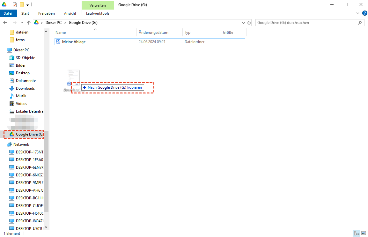
Task: Open the blue Help question mark
Action: 365,13
